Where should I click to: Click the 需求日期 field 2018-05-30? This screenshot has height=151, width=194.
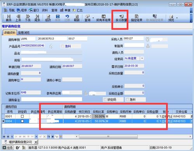click(x=134, y=66)
